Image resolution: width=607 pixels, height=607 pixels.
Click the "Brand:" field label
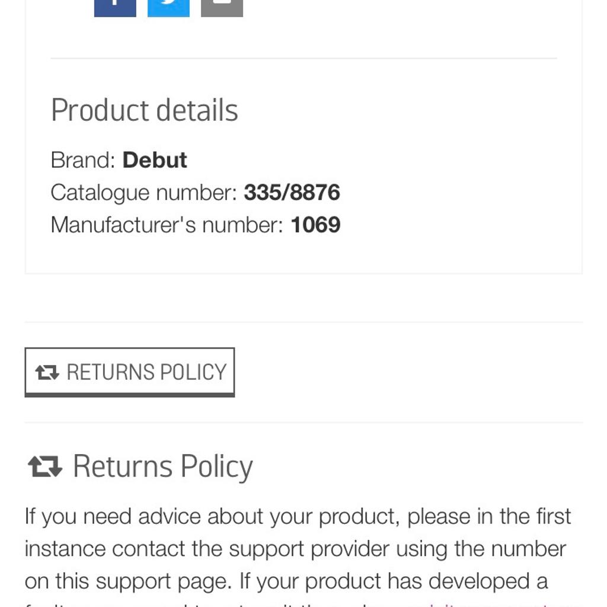pyautogui.click(x=83, y=160)
